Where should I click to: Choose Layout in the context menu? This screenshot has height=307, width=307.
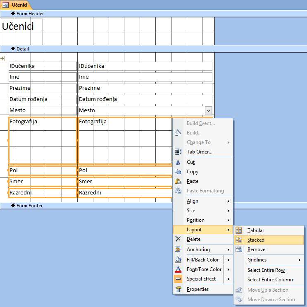[203, 230]
